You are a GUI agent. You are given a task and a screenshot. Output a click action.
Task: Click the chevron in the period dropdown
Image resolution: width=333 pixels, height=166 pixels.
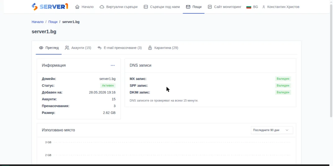pyautogui.click(x=287, y=130)
